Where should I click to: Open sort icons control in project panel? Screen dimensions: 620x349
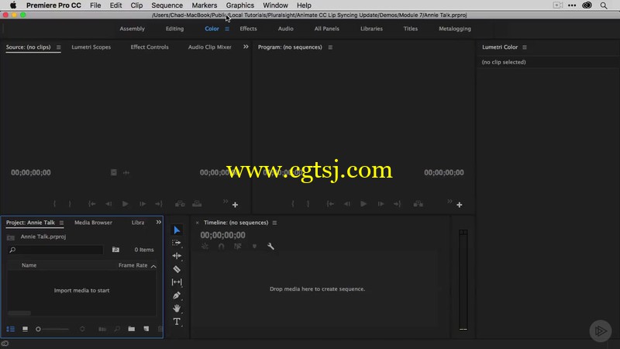[82, 329]
